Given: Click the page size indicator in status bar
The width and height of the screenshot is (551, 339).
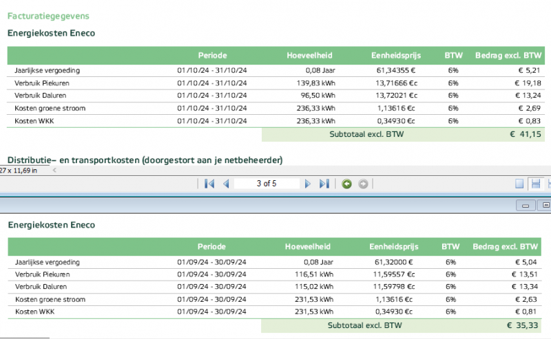Looking at the screenshot, I should click(19, 170).
